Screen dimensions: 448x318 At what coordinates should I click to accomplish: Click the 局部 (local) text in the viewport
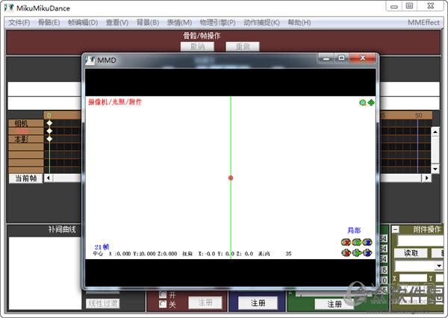[x=354, y=230]
